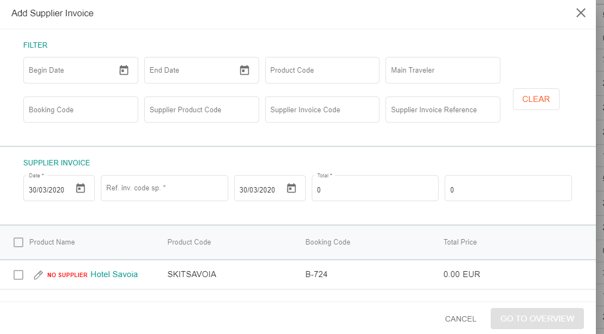Click the CLEAR filter button
604x334 pixels.
tap(536, 99)
